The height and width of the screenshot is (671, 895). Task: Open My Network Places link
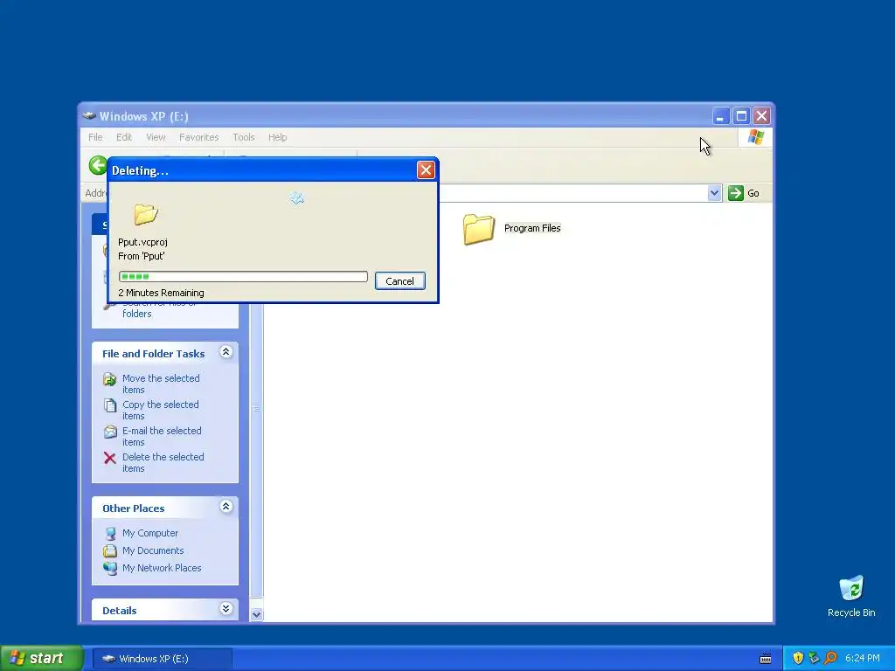(162, 568)
